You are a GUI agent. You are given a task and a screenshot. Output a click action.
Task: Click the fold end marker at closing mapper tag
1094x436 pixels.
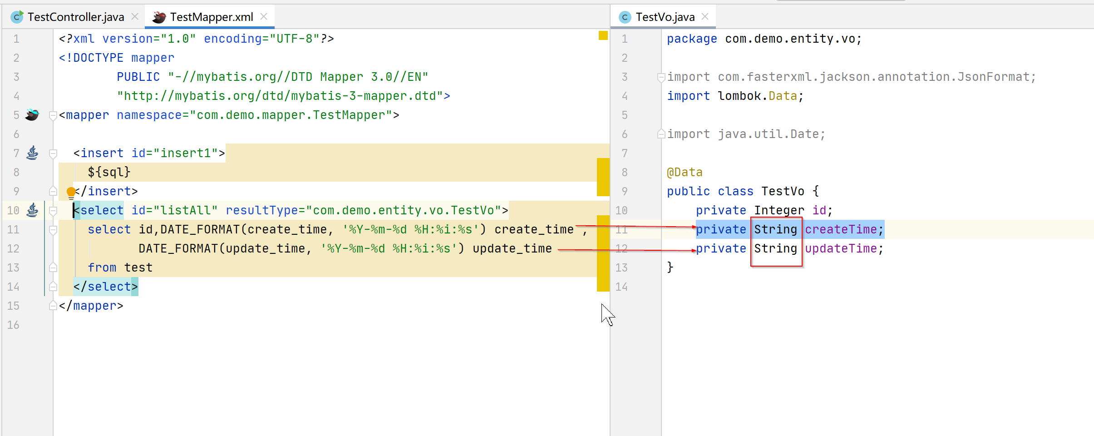[x=53, y=306]
